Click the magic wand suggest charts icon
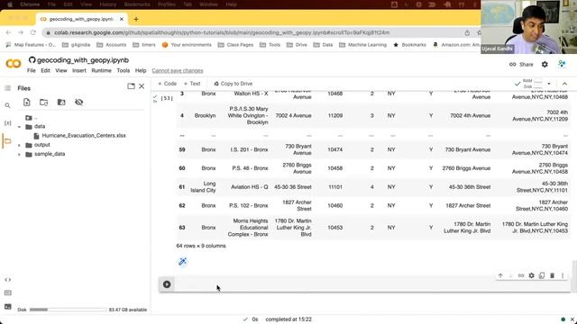Viewport: 577px width, 324px height. tap(182, 262)
